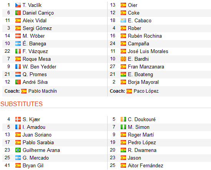The width and height of the screenshot is (211, 170).
Task: Select Borja Mayoral in starting lineup
Action: tap(143, 82)
